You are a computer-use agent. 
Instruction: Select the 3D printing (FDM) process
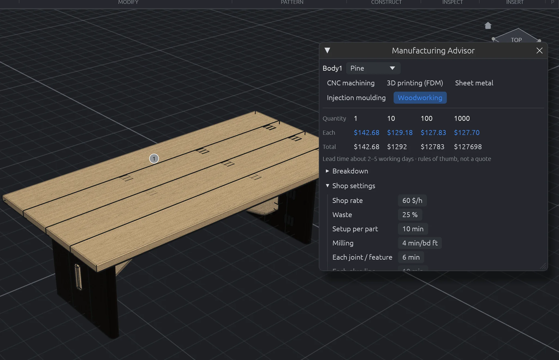[415, 83]
